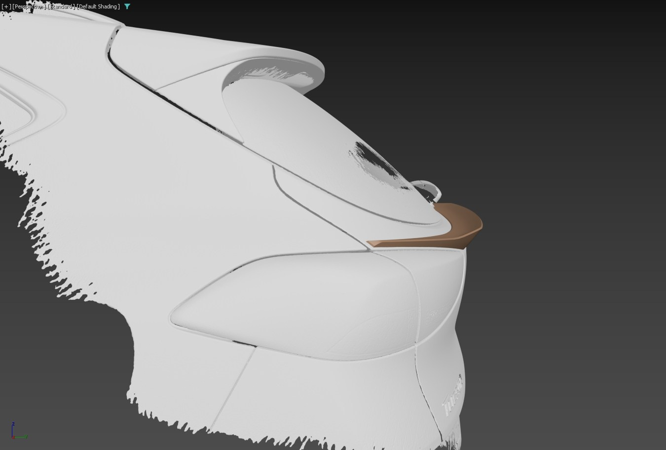Open the [+] general viewport menu

coord(6,6)
